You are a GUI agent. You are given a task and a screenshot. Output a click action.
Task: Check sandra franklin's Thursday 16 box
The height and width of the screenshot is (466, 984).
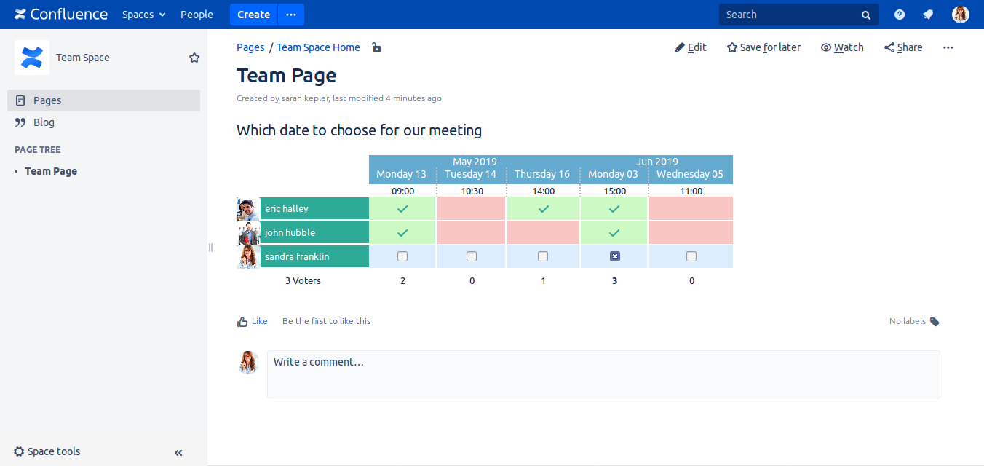click(543, 256)
